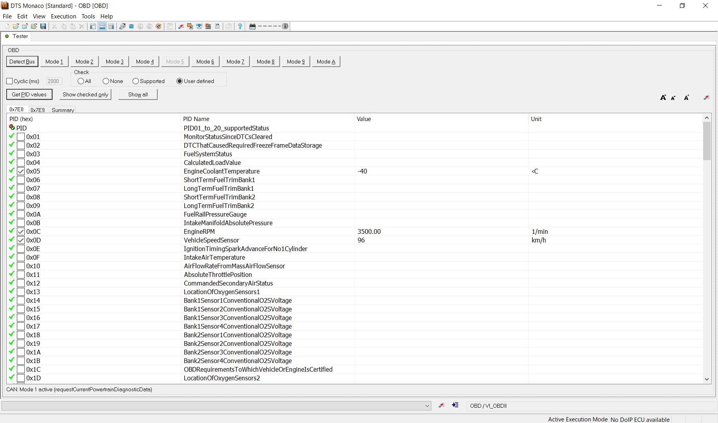Click the blue square stop icon in toolbar
This screenshot has width=718, height=423.
[131, 26]
